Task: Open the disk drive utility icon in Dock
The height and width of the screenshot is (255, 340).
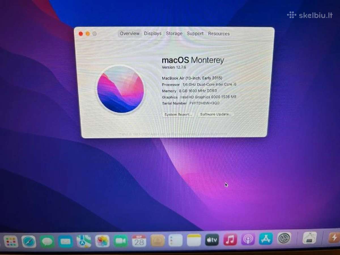Action: (310, 237)
